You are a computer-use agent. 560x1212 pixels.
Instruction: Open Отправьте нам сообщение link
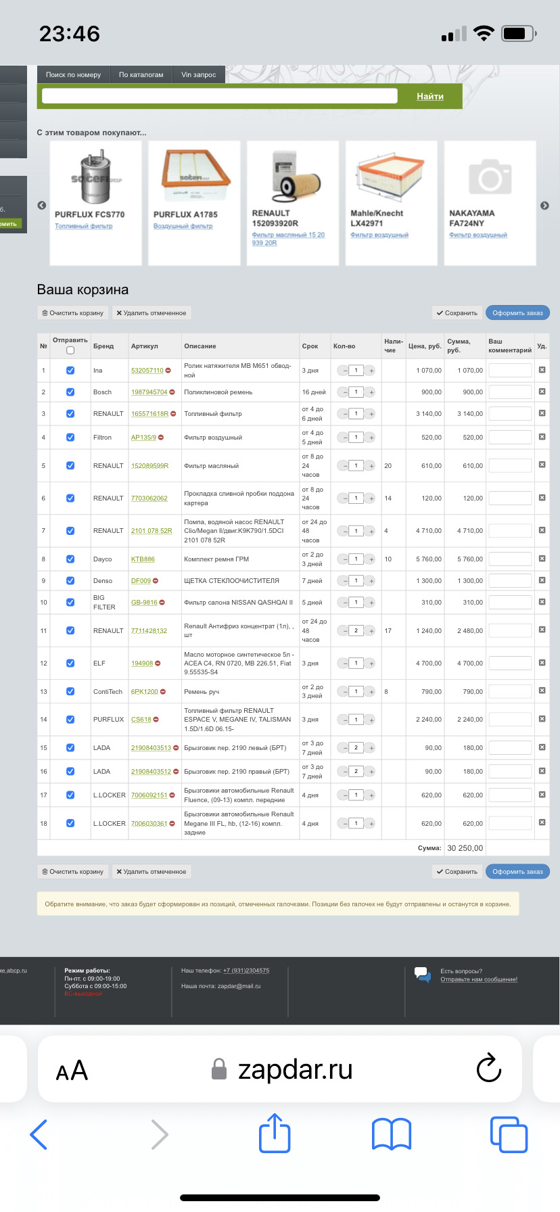479,979
